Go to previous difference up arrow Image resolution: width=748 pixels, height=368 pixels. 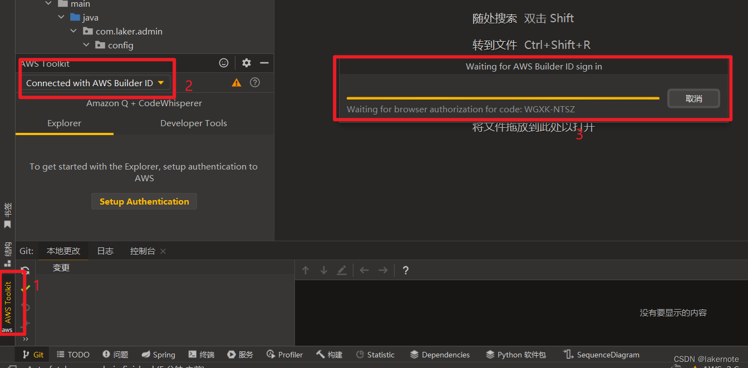click(x=306, y=270)
